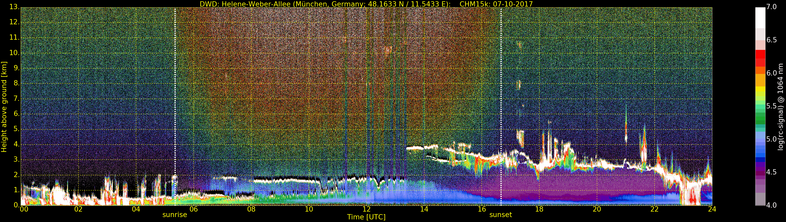Click the 00 hour tick on time axis
Image resolution: width=786 pixels, height=222 pixels.
click(x=23, y=209)
